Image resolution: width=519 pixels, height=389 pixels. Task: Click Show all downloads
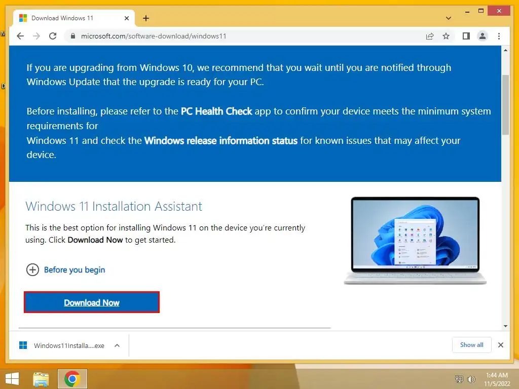pos(472,345)
